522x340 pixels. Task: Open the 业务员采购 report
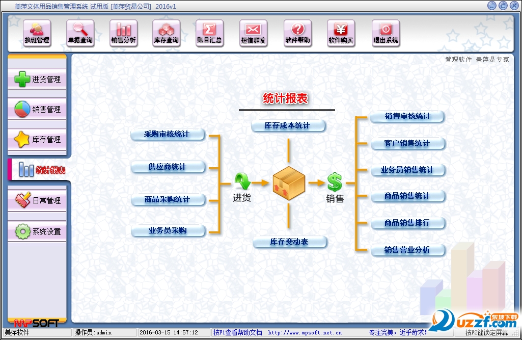pyautogui.click(x=168, y=231)
